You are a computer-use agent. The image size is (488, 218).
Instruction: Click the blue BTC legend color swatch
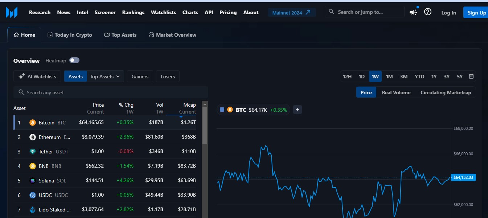click(222, 110)
